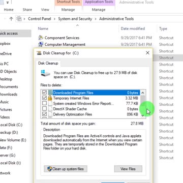Open the quick access toolbar dropdown arrow

pyautogui.click(x=8, y=3)
